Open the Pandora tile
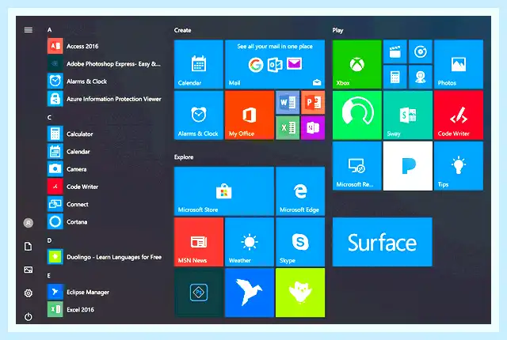The width and height of the screenshot is (507, 340). tap(408, 166)
